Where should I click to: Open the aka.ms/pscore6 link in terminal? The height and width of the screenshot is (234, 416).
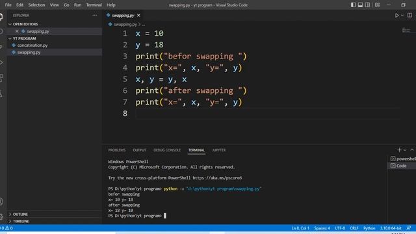(217, 177)
